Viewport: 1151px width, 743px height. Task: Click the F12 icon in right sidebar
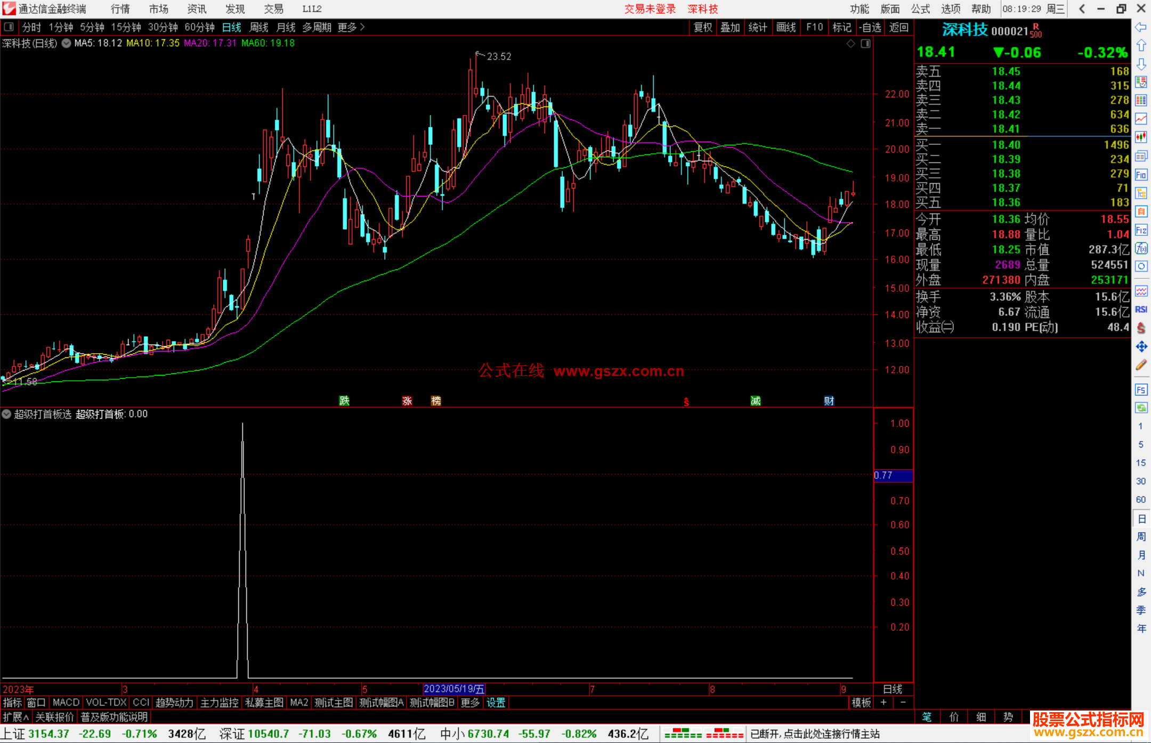click(1141, 230)
